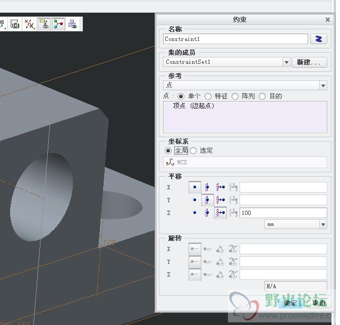Select the 单个 point radio button
The width and height of the screenshot is (340, 325).
pos(181,96)
